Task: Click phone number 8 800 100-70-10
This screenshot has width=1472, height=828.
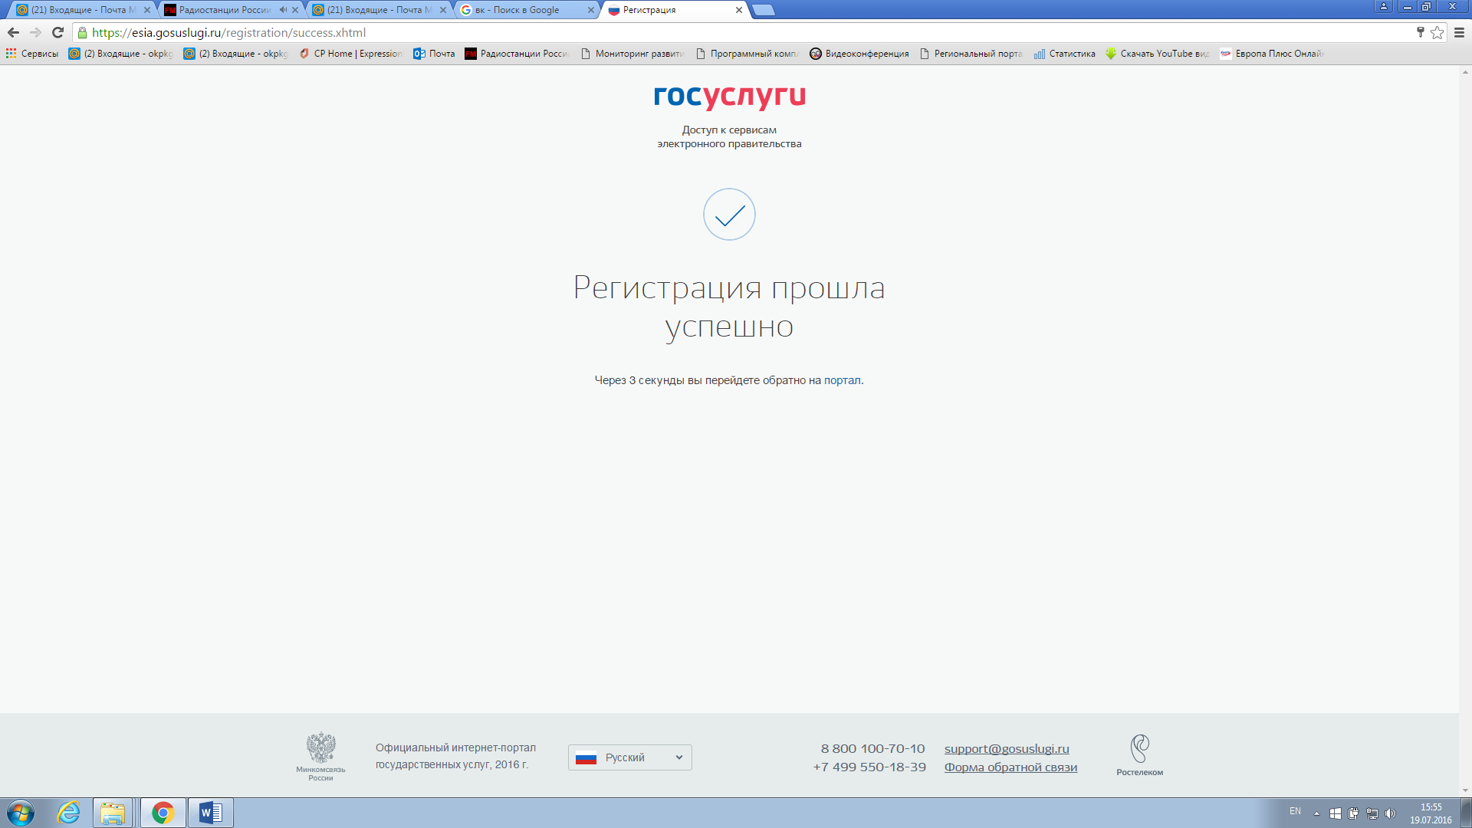Action: click(872, 748)
